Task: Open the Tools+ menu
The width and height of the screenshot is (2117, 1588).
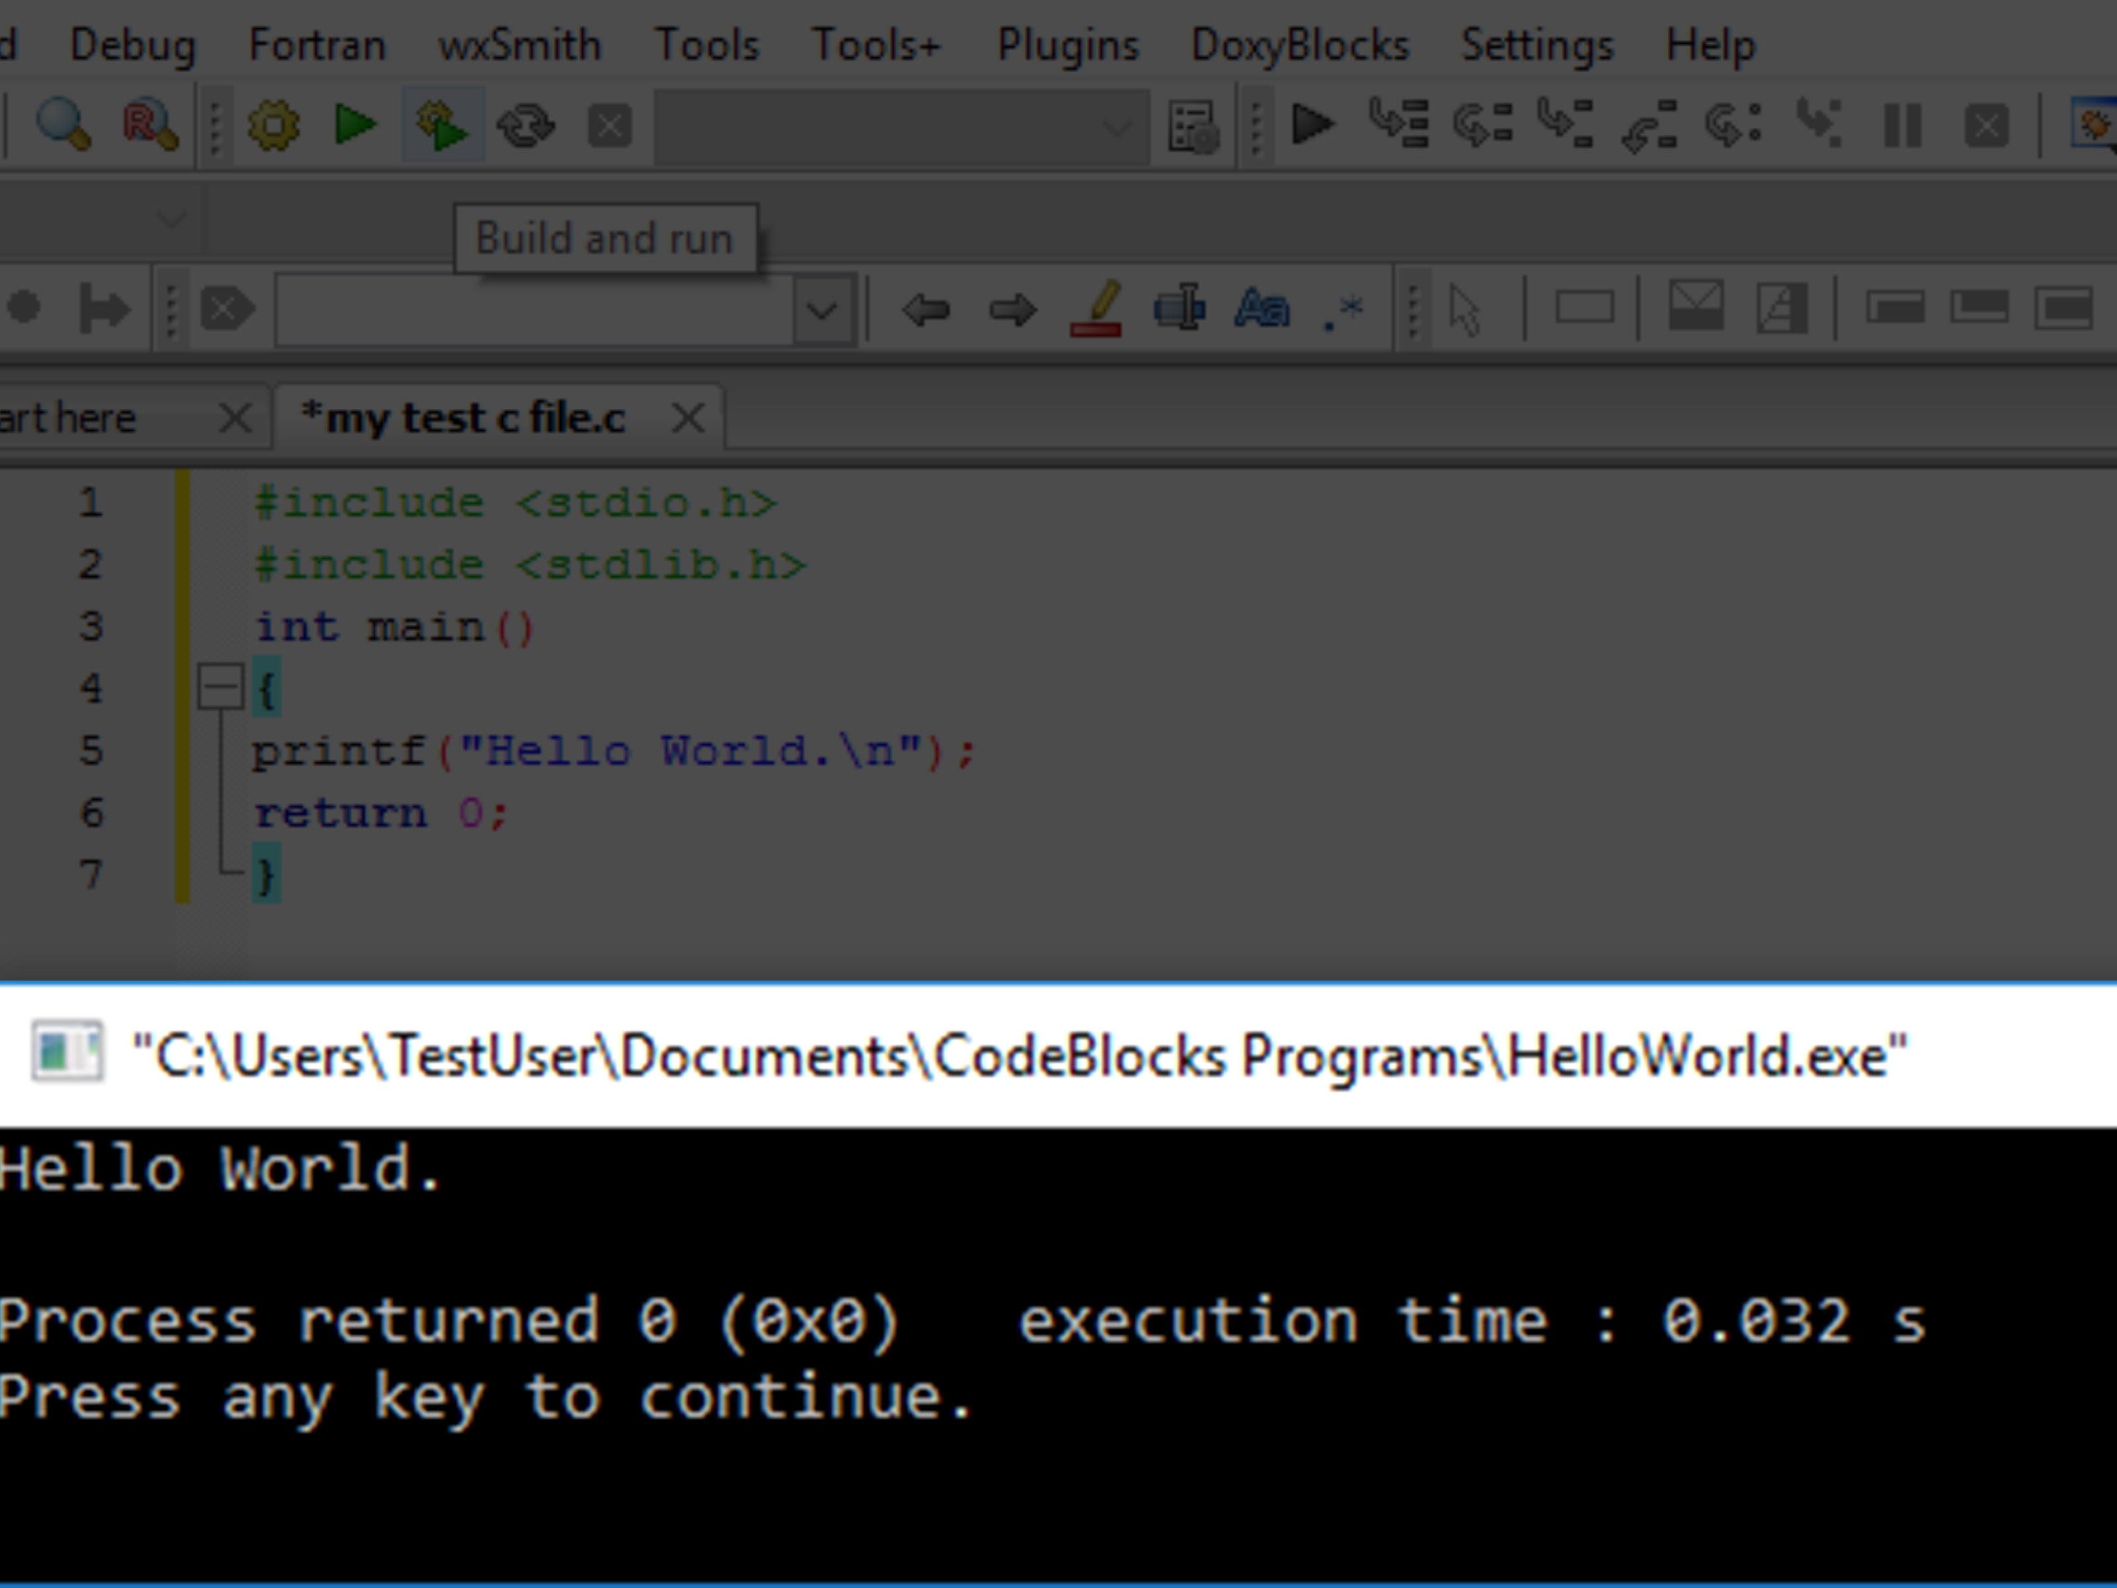Action: tap(877, 44)
